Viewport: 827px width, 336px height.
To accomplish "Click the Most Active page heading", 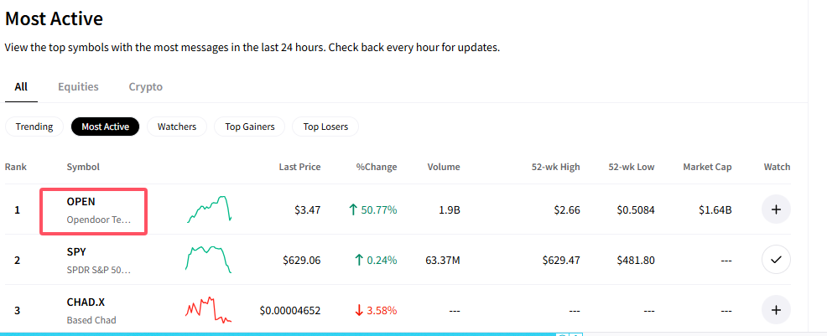I will (54, 19).
